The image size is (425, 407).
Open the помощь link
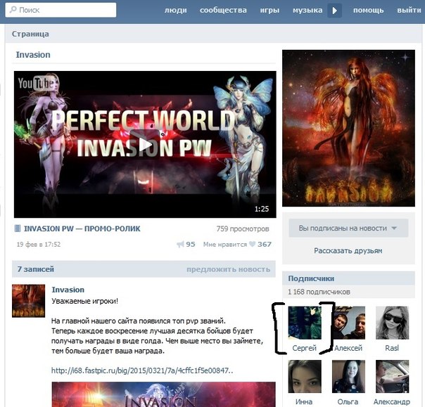[368, 11]
